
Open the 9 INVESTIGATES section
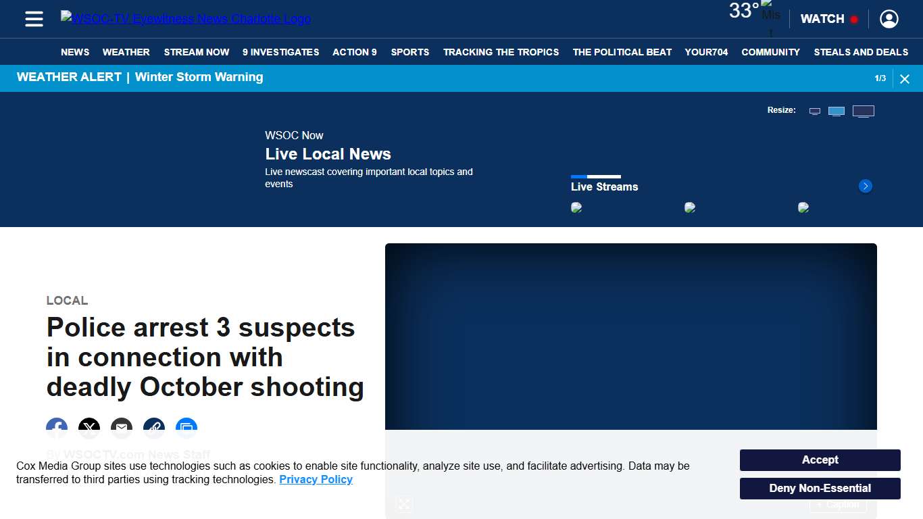280,52
